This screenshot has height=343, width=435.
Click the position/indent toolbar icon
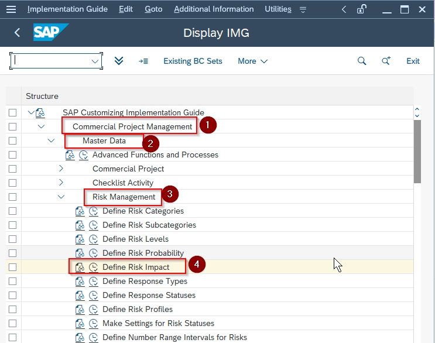click(143, 61)
